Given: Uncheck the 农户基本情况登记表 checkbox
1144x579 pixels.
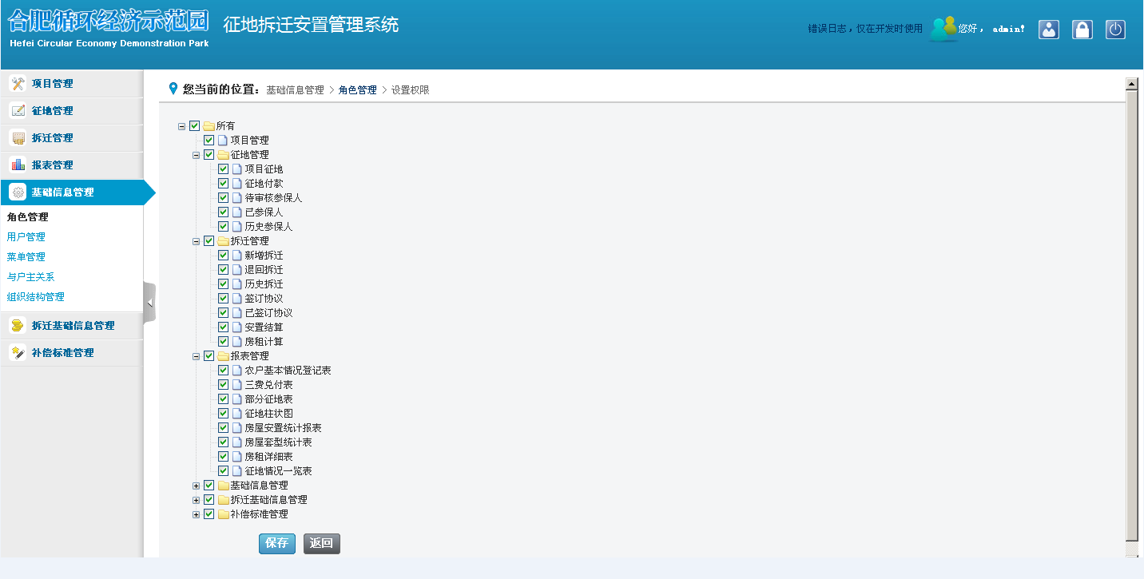Looking at the screenshot, I should coord(224,371).
